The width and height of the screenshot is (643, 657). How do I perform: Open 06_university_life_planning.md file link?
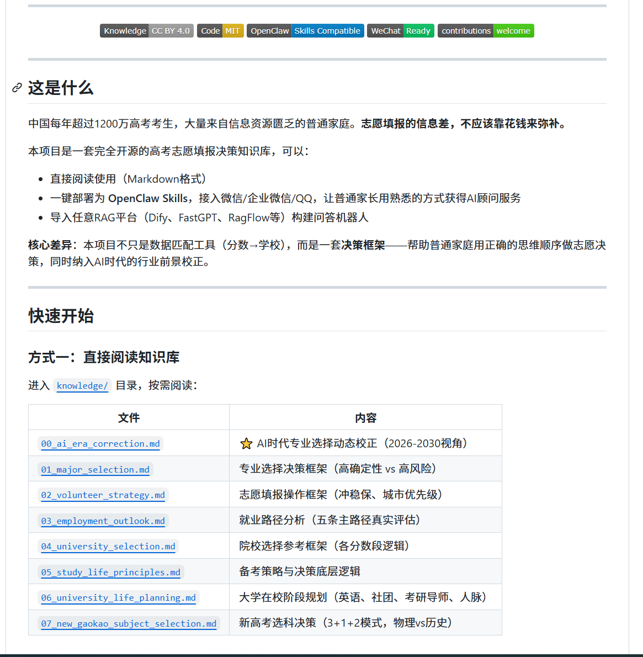click(118, 598)
